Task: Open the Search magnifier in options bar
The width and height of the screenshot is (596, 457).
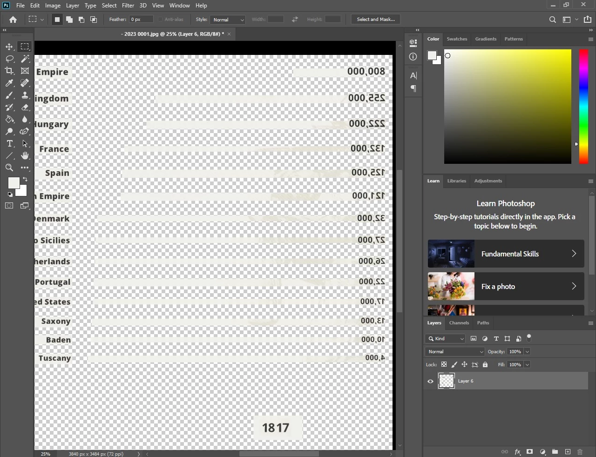Action: click(552, 20)
